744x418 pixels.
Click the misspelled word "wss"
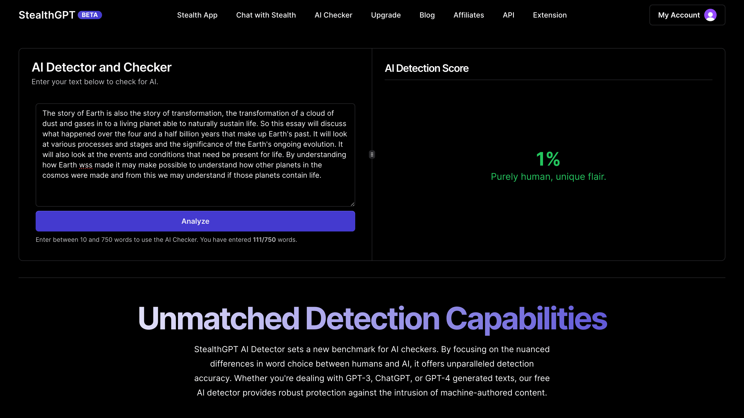pyautogui.click(x=86, y=165)
